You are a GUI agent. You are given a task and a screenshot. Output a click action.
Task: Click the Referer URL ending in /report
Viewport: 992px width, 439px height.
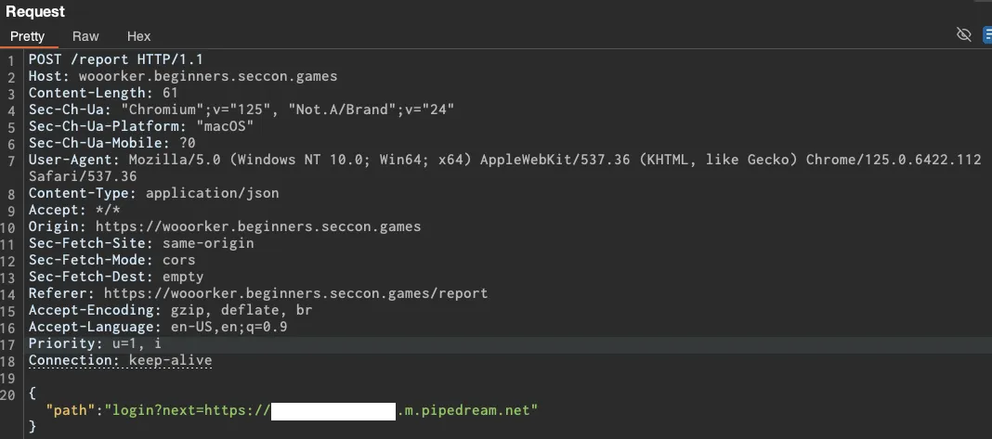click(x=295, y=293)
